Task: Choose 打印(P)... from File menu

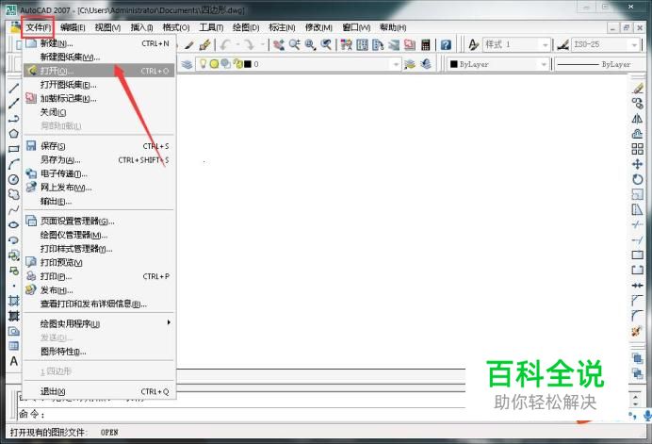Action: (x=99, y=276)
